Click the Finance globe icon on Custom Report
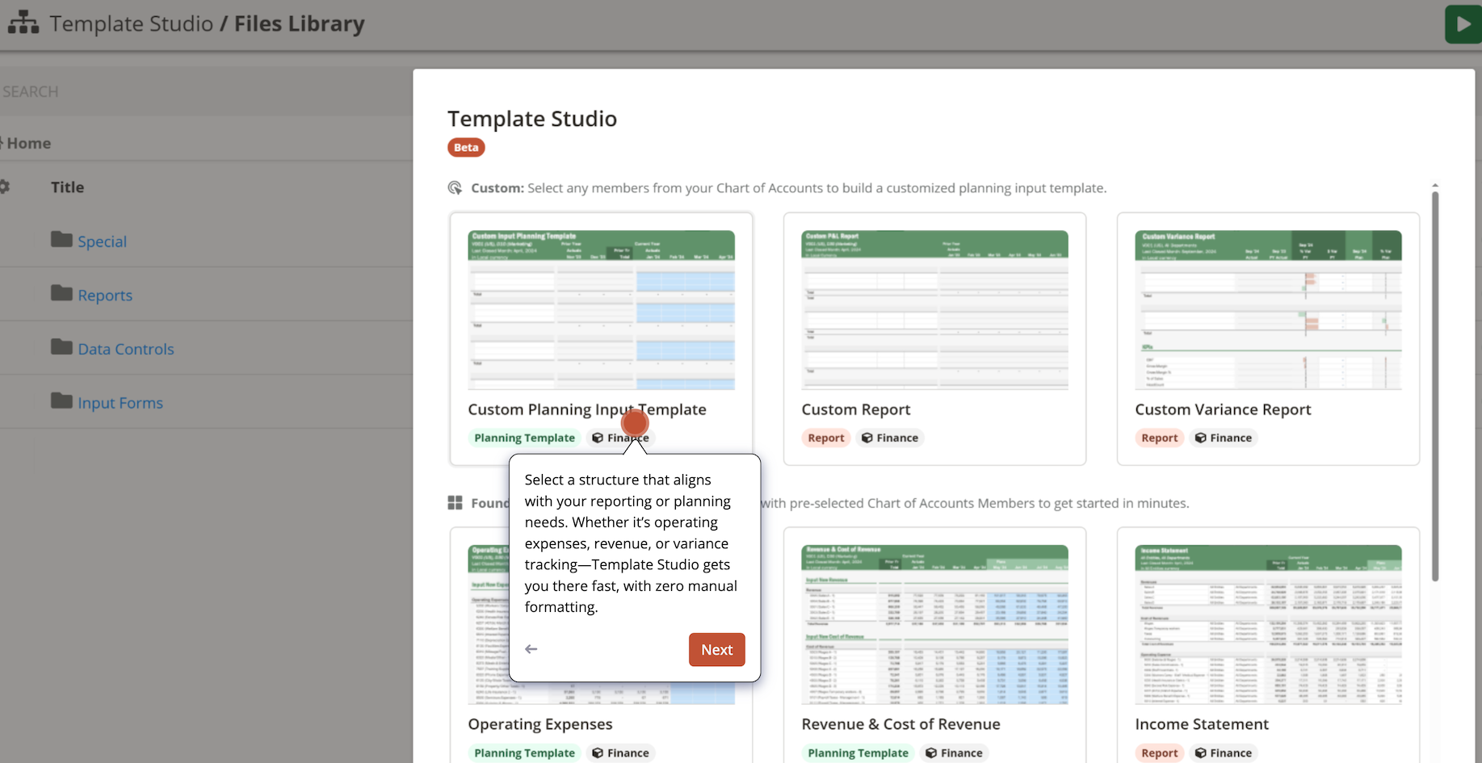This screenshot has height=763, width=1482. click(866, 438)
